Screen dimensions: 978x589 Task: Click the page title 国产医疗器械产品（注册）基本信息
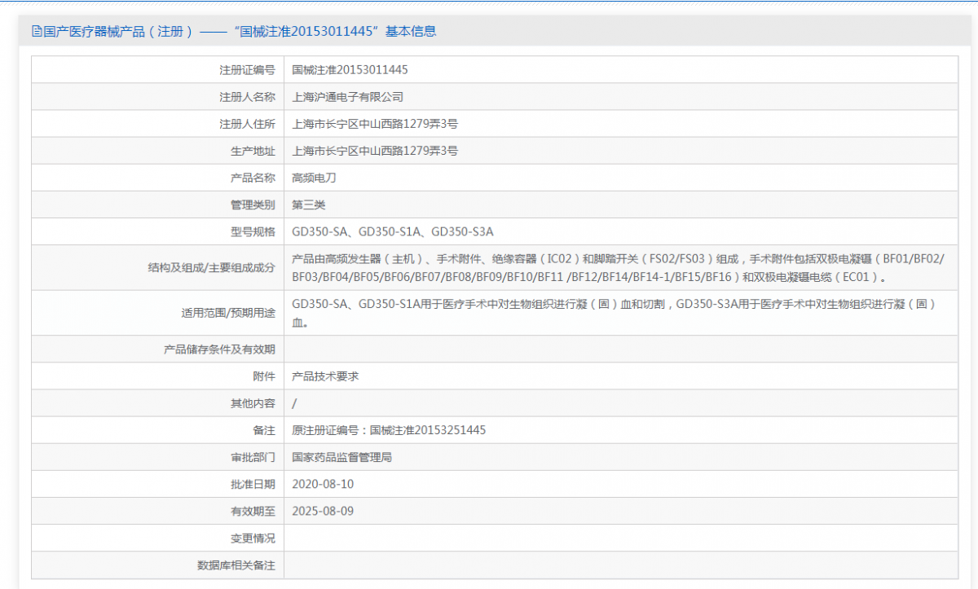(240, 31)
